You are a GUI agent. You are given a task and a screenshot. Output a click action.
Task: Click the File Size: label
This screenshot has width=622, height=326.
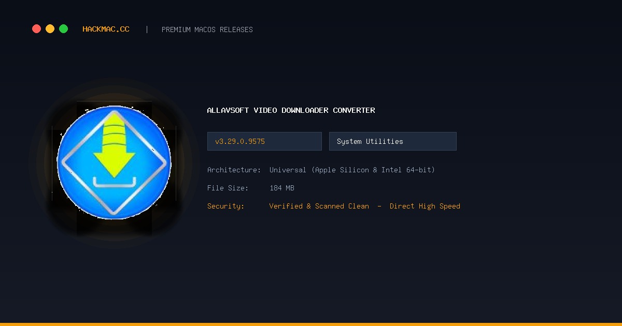pos(228,188)
